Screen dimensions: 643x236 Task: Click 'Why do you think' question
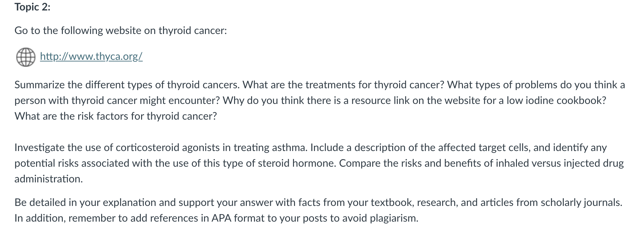[x=414, y=100]
